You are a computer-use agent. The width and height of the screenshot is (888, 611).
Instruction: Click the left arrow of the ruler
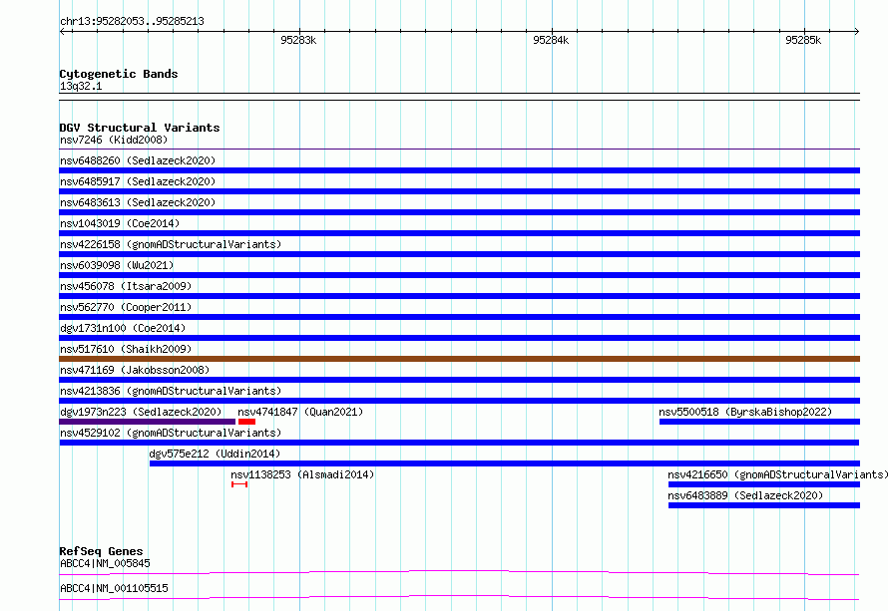[x=62, y=31]
